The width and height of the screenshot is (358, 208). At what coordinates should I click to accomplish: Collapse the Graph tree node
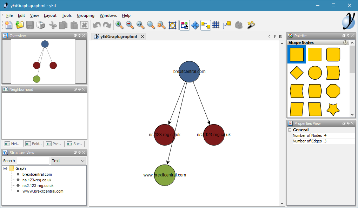(x=5, y=169)
